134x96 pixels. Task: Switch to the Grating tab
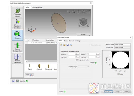pos(78,41)
